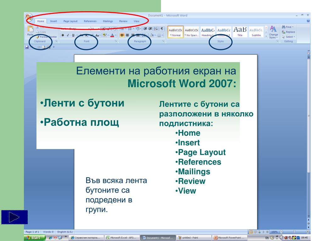Image resolution: width=322 pixels, height=241 pixels.
Task: Click the Clear Formatting icon
Action: (x=114, y=29)
